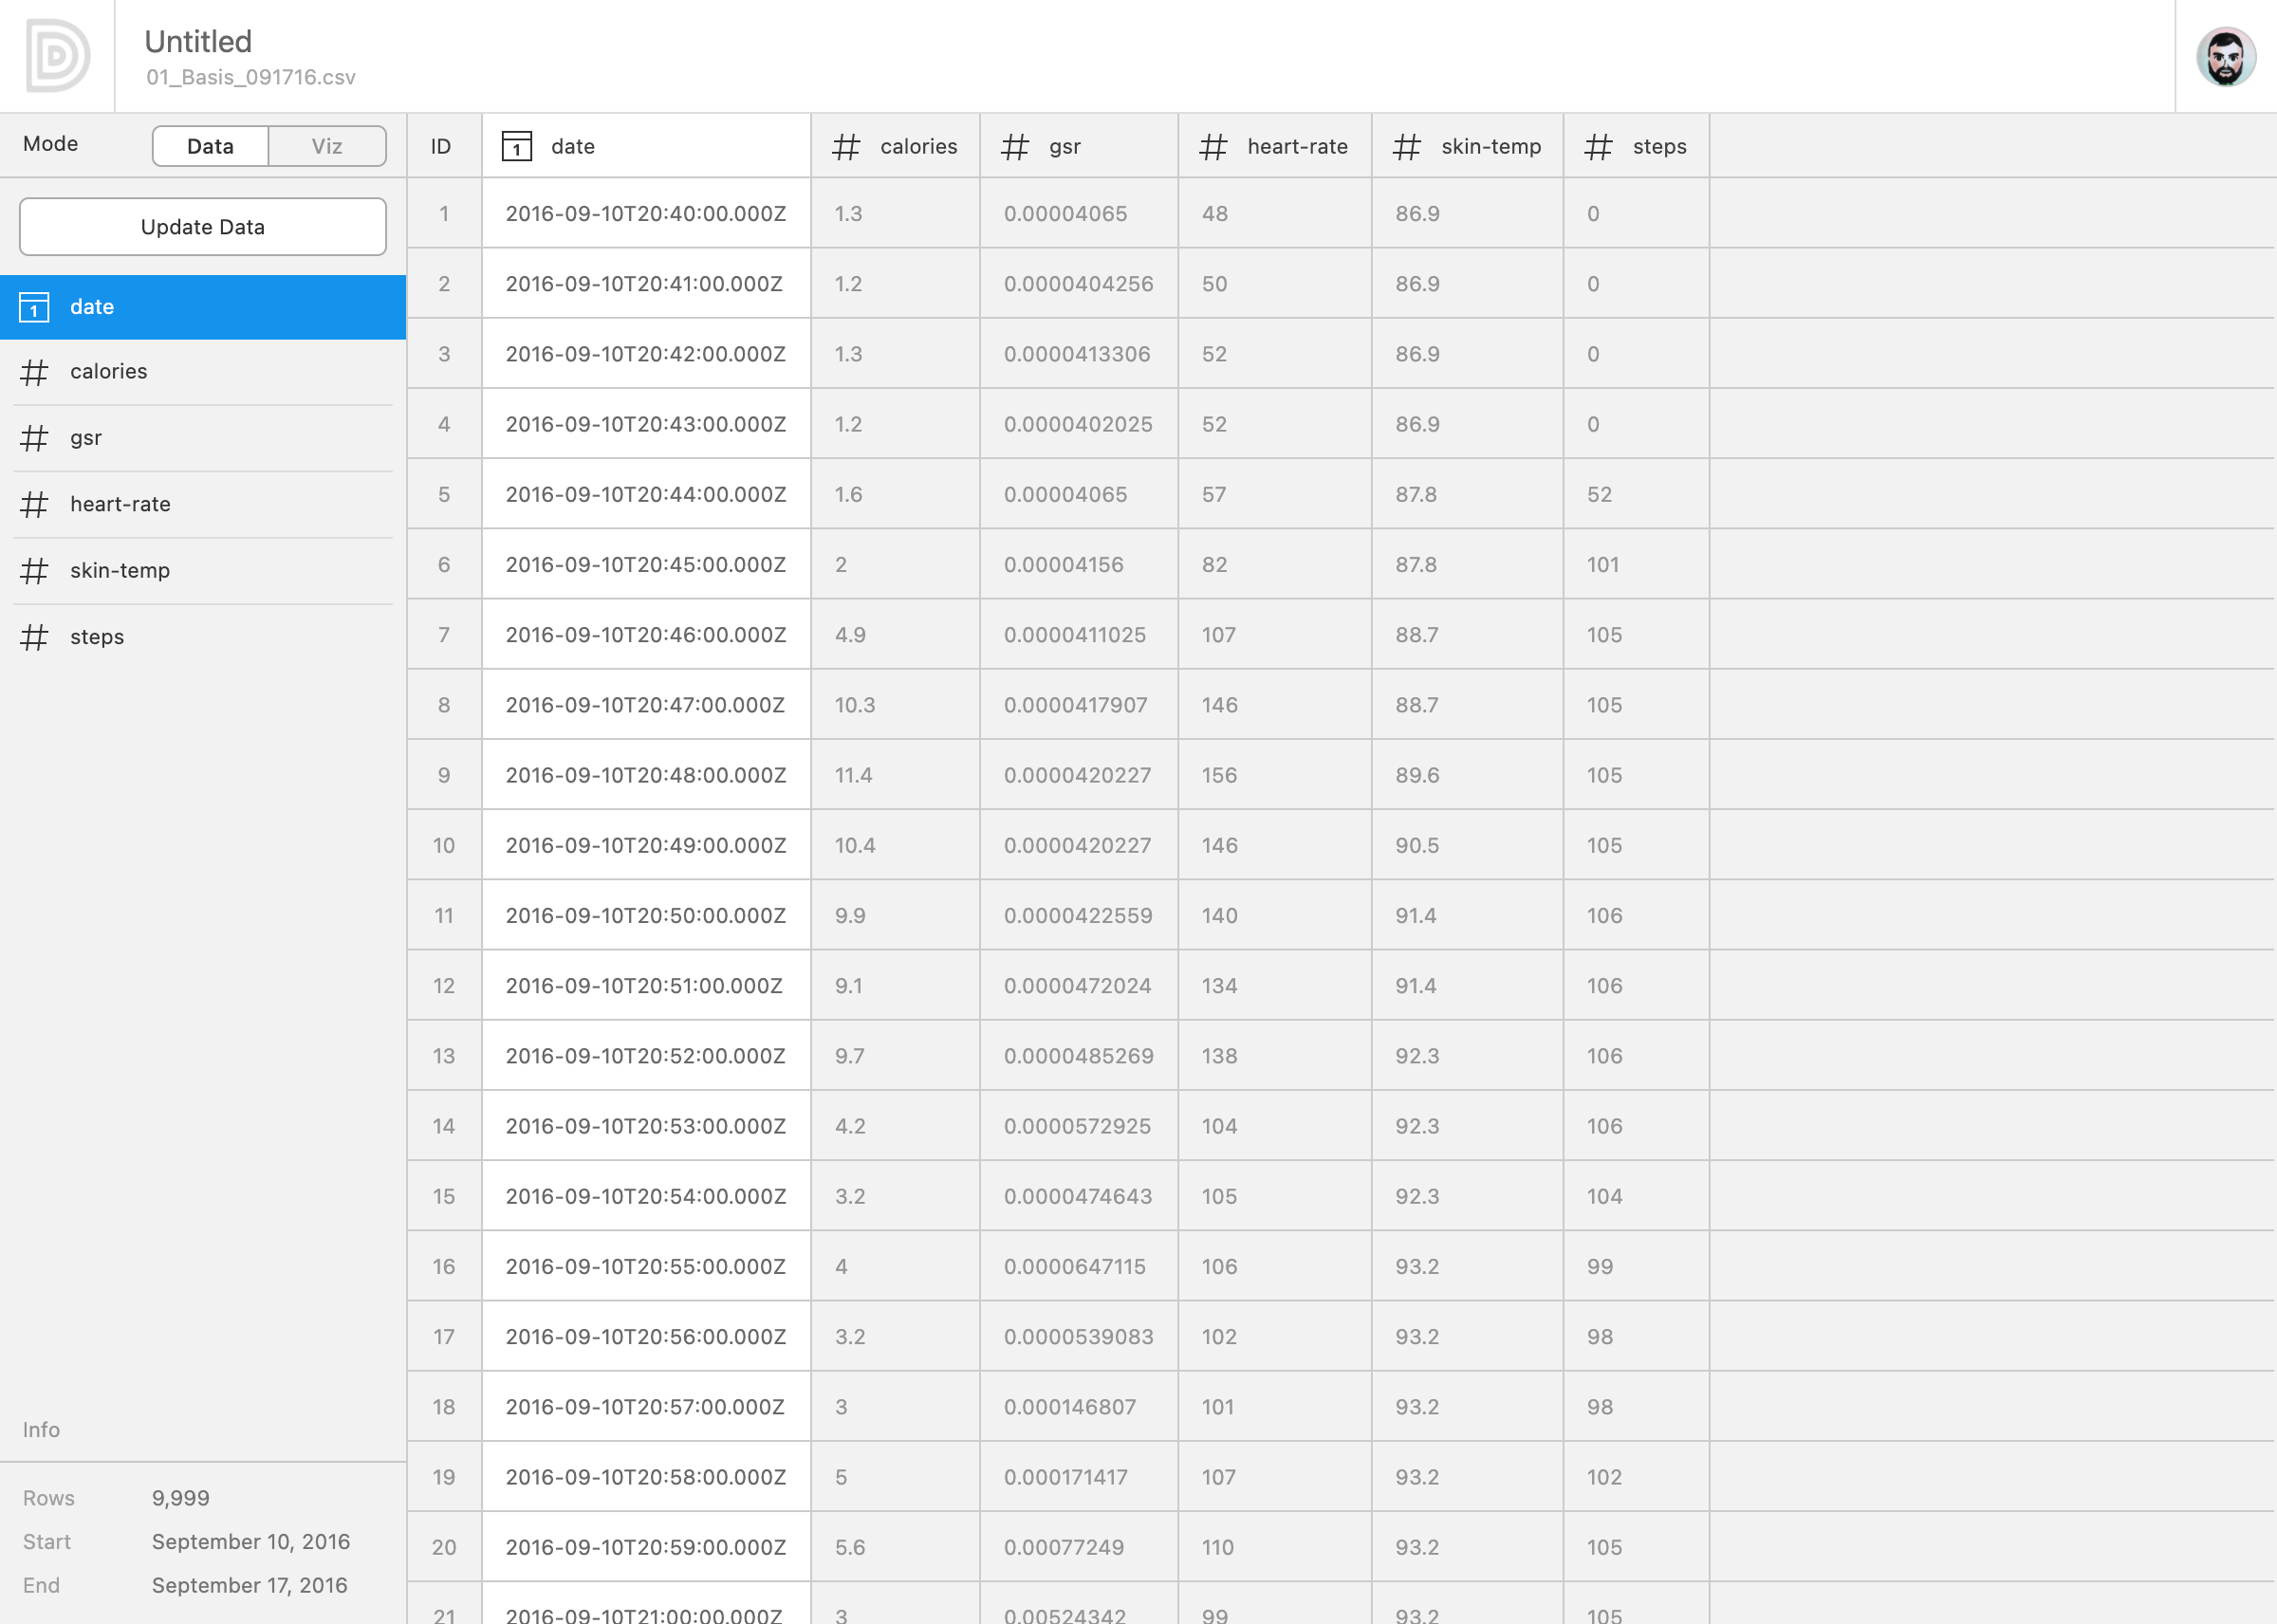Click the hash icon in skin-temp column header
Viewport: 2277px width, 1624px height.
[1407, 147]
